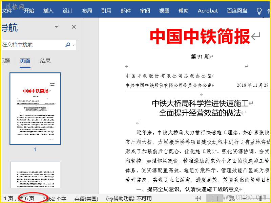Select the page 1 thumbnail

35,109
